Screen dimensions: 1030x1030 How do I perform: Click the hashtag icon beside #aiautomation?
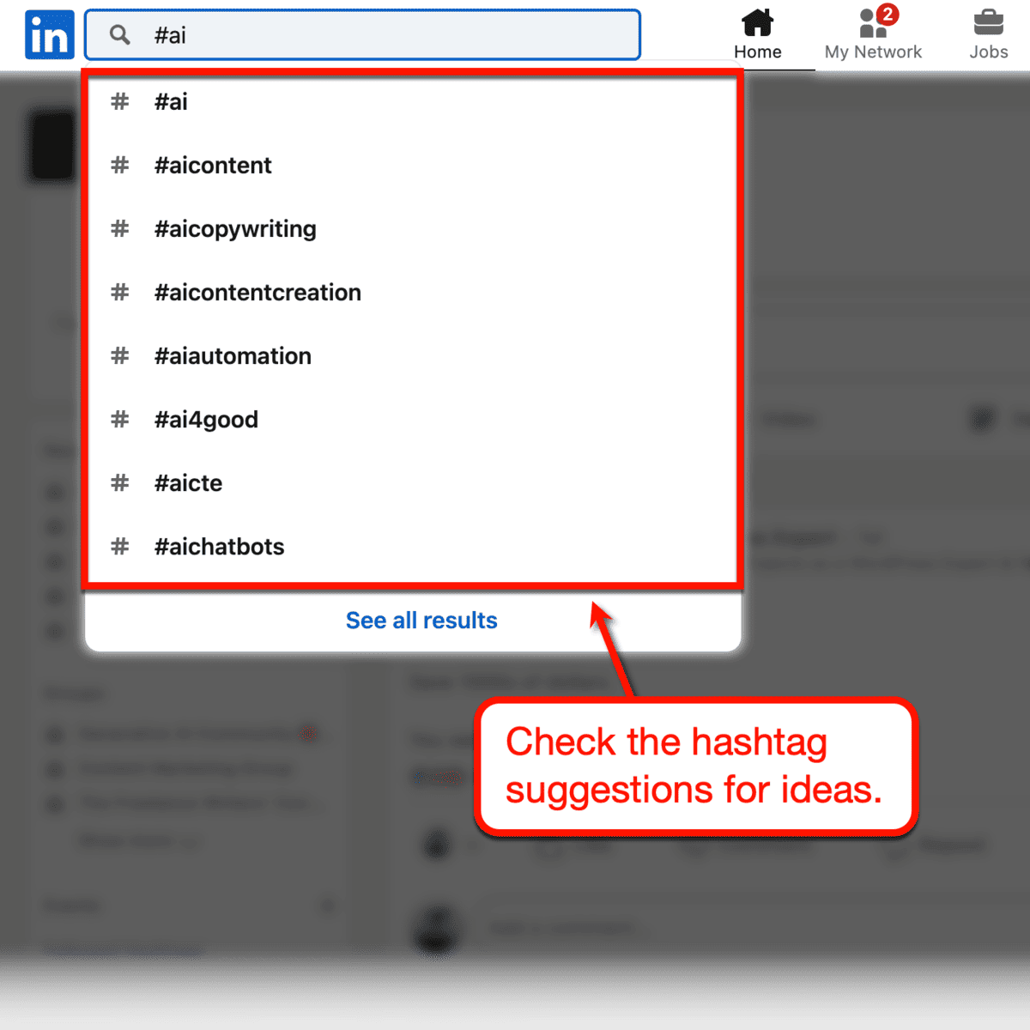coord(119,355)
